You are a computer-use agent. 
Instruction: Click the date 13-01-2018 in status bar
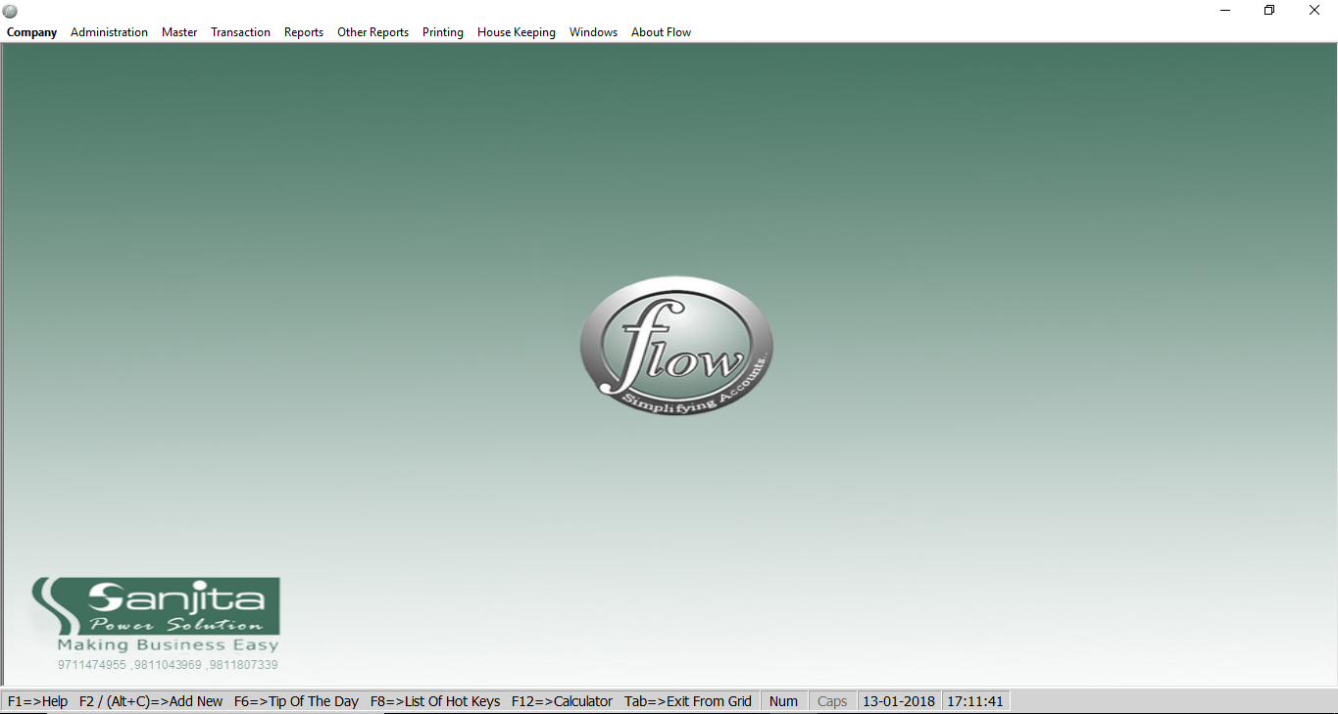tap(899, 701)
